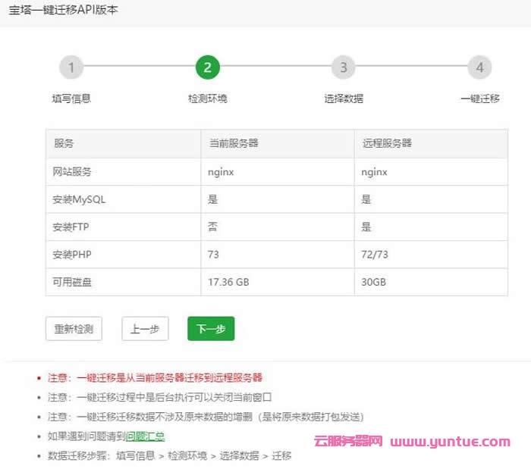Click the 远程服务器 column header
Screen dimensions: 531x469
pos(387,143)
